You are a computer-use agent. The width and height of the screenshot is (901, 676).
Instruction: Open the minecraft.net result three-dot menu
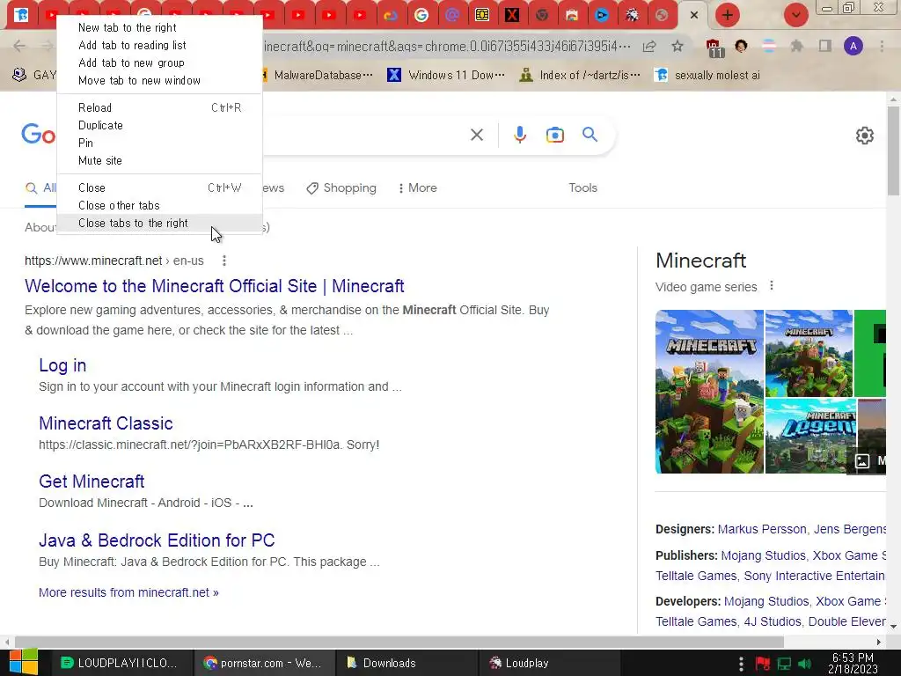click(224, 261)
